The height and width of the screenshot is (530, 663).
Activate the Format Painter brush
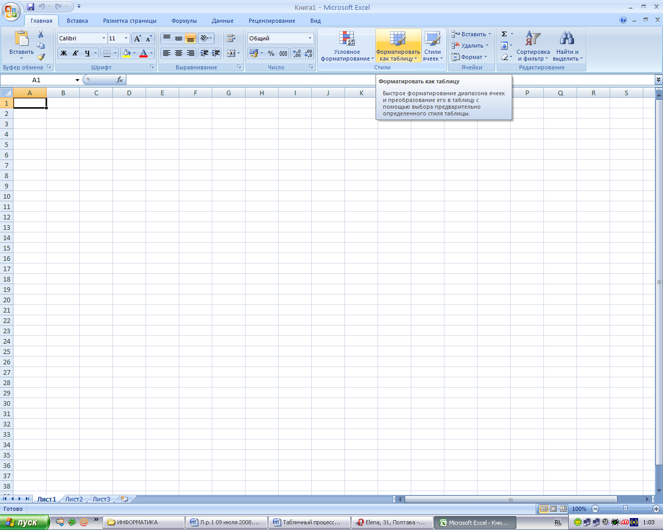(41, 57)
